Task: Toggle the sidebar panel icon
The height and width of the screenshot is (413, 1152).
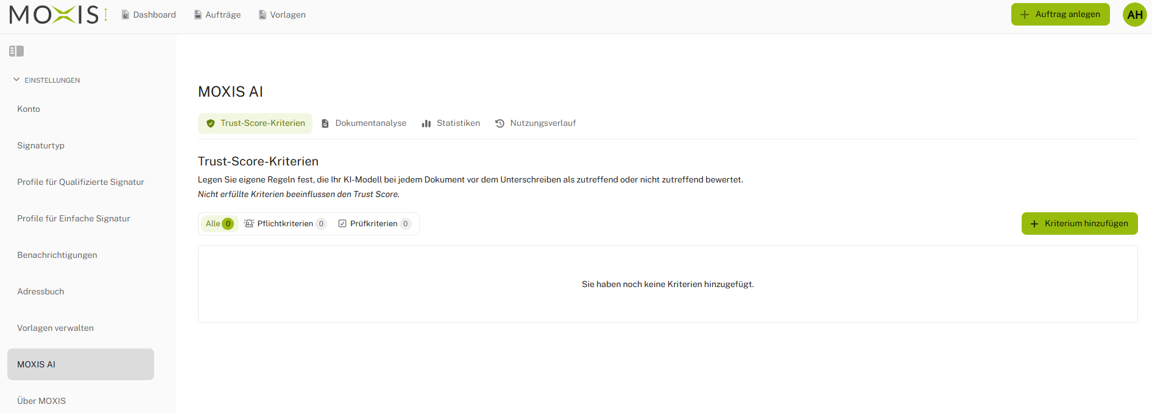Action: pyautogui.click(x=16, y=51)
